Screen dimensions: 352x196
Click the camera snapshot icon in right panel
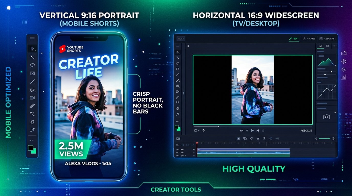[326, 117]
